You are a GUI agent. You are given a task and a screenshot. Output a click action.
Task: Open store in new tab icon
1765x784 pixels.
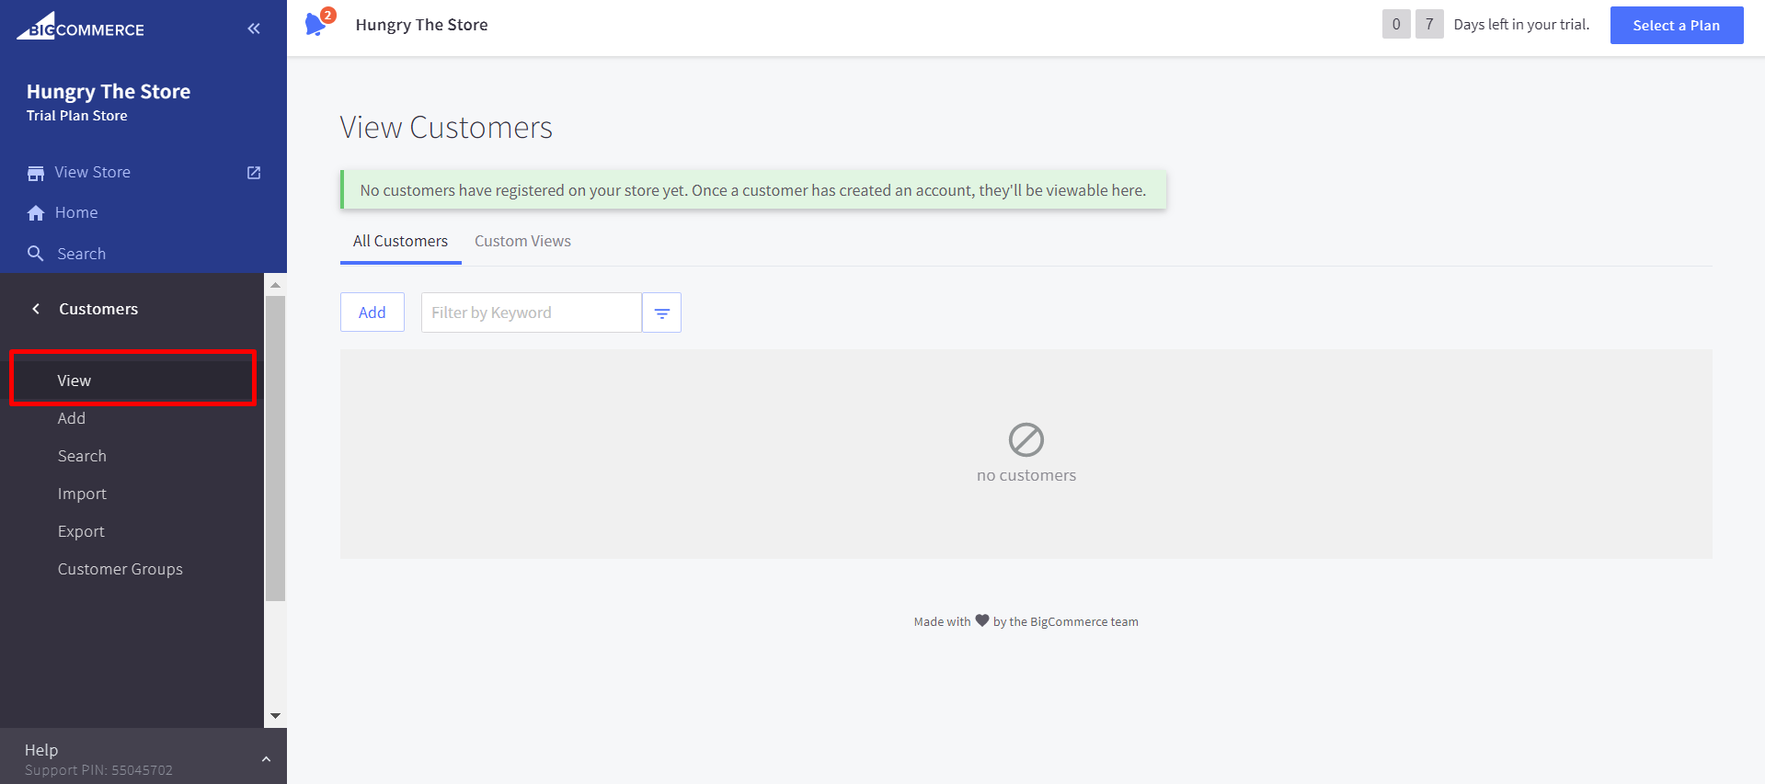pos(254,173)
